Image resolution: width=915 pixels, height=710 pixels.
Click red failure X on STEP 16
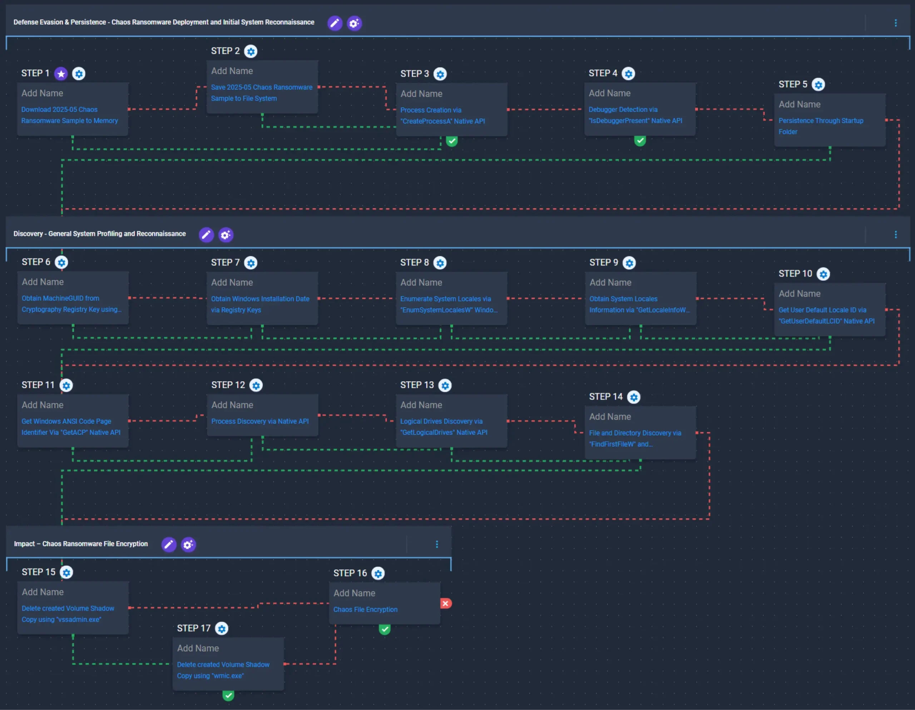click(446, 603)
